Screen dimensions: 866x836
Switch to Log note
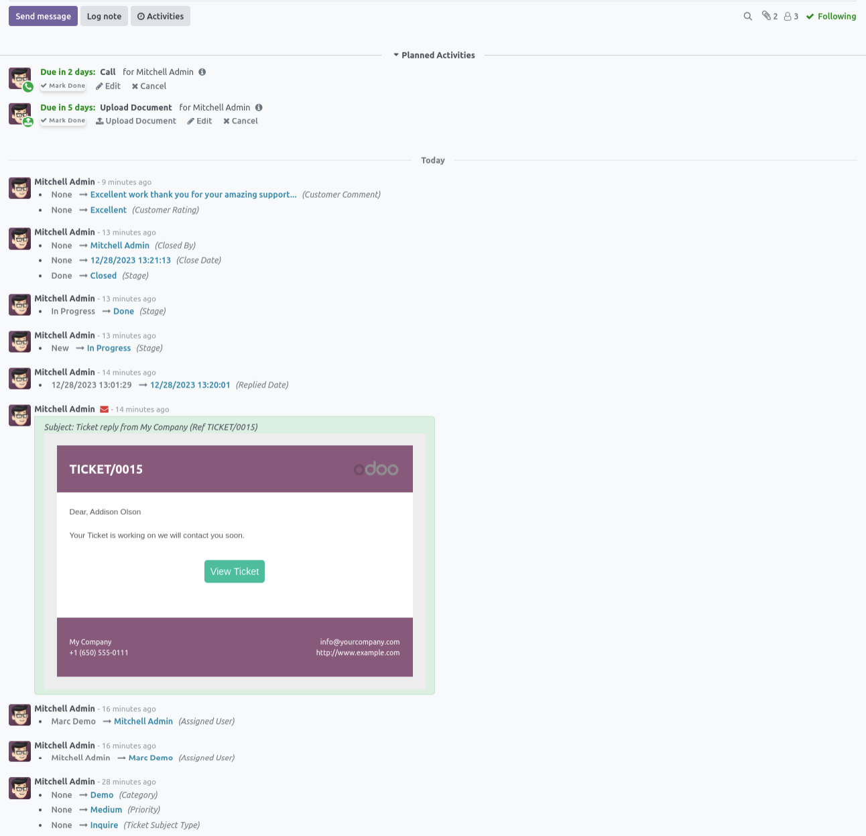pos(104,16)
